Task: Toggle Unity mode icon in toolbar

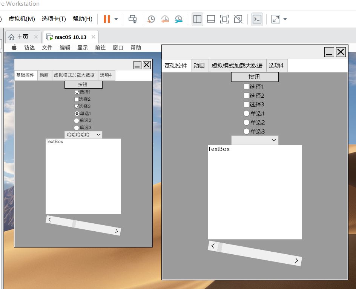Action: coord(238,19)
